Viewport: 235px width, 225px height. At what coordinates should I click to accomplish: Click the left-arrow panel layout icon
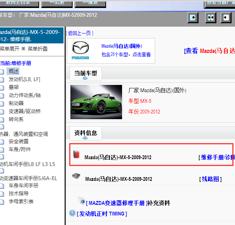[x=226, y=18]
